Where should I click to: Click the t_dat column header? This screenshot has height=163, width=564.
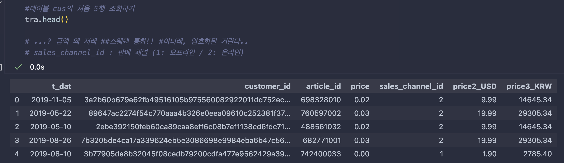tap(62, 86)
